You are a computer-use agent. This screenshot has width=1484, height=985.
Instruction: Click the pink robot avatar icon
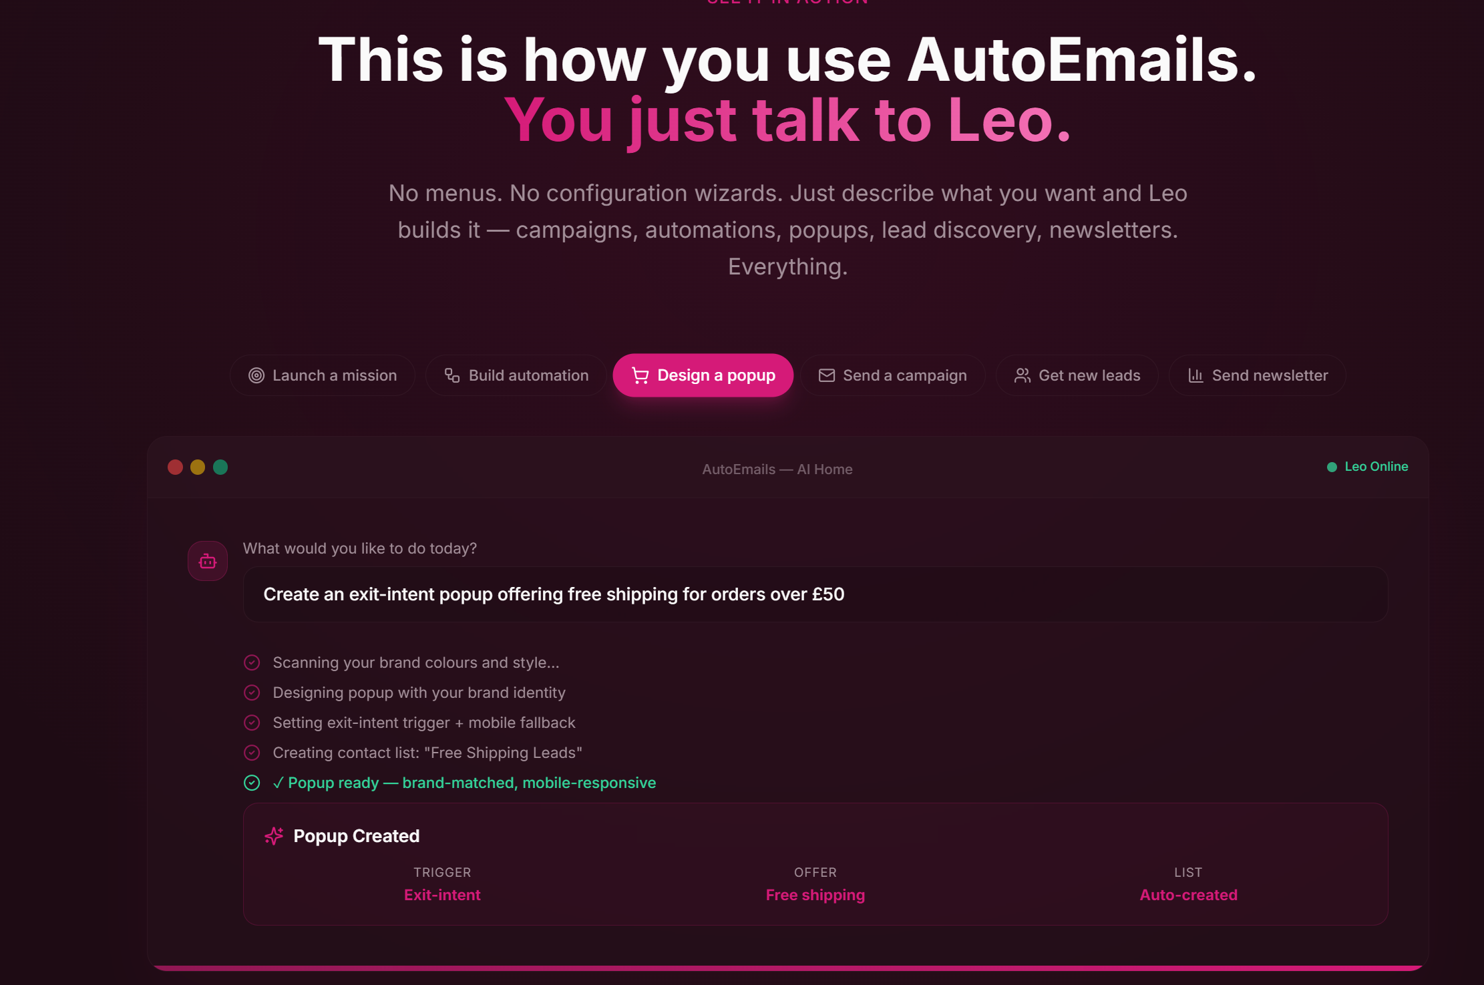[207, 560]
